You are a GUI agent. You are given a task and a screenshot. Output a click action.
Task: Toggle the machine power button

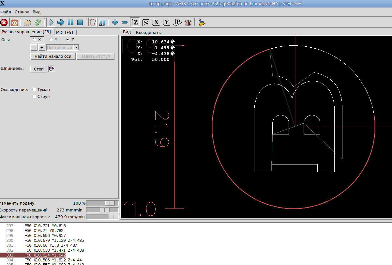click(14, 23)
